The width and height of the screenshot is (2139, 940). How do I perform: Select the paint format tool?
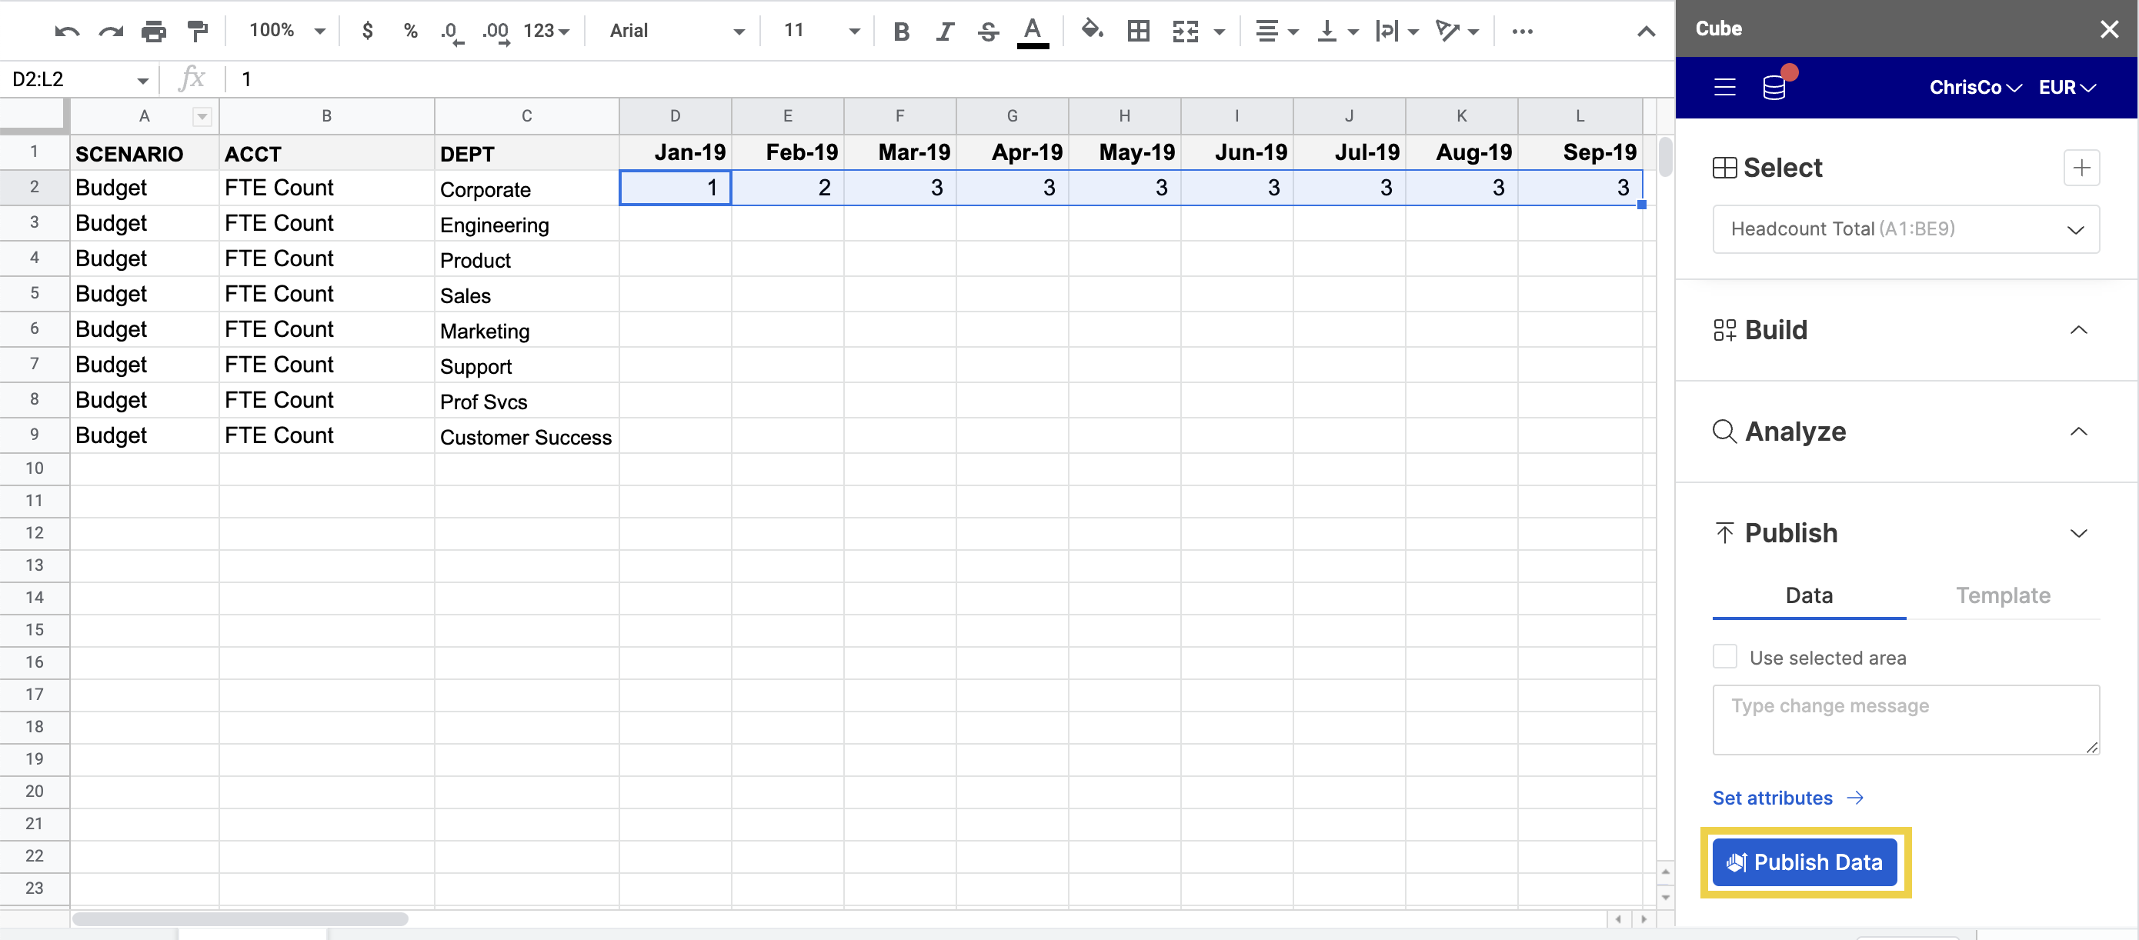tap(196, 31)
